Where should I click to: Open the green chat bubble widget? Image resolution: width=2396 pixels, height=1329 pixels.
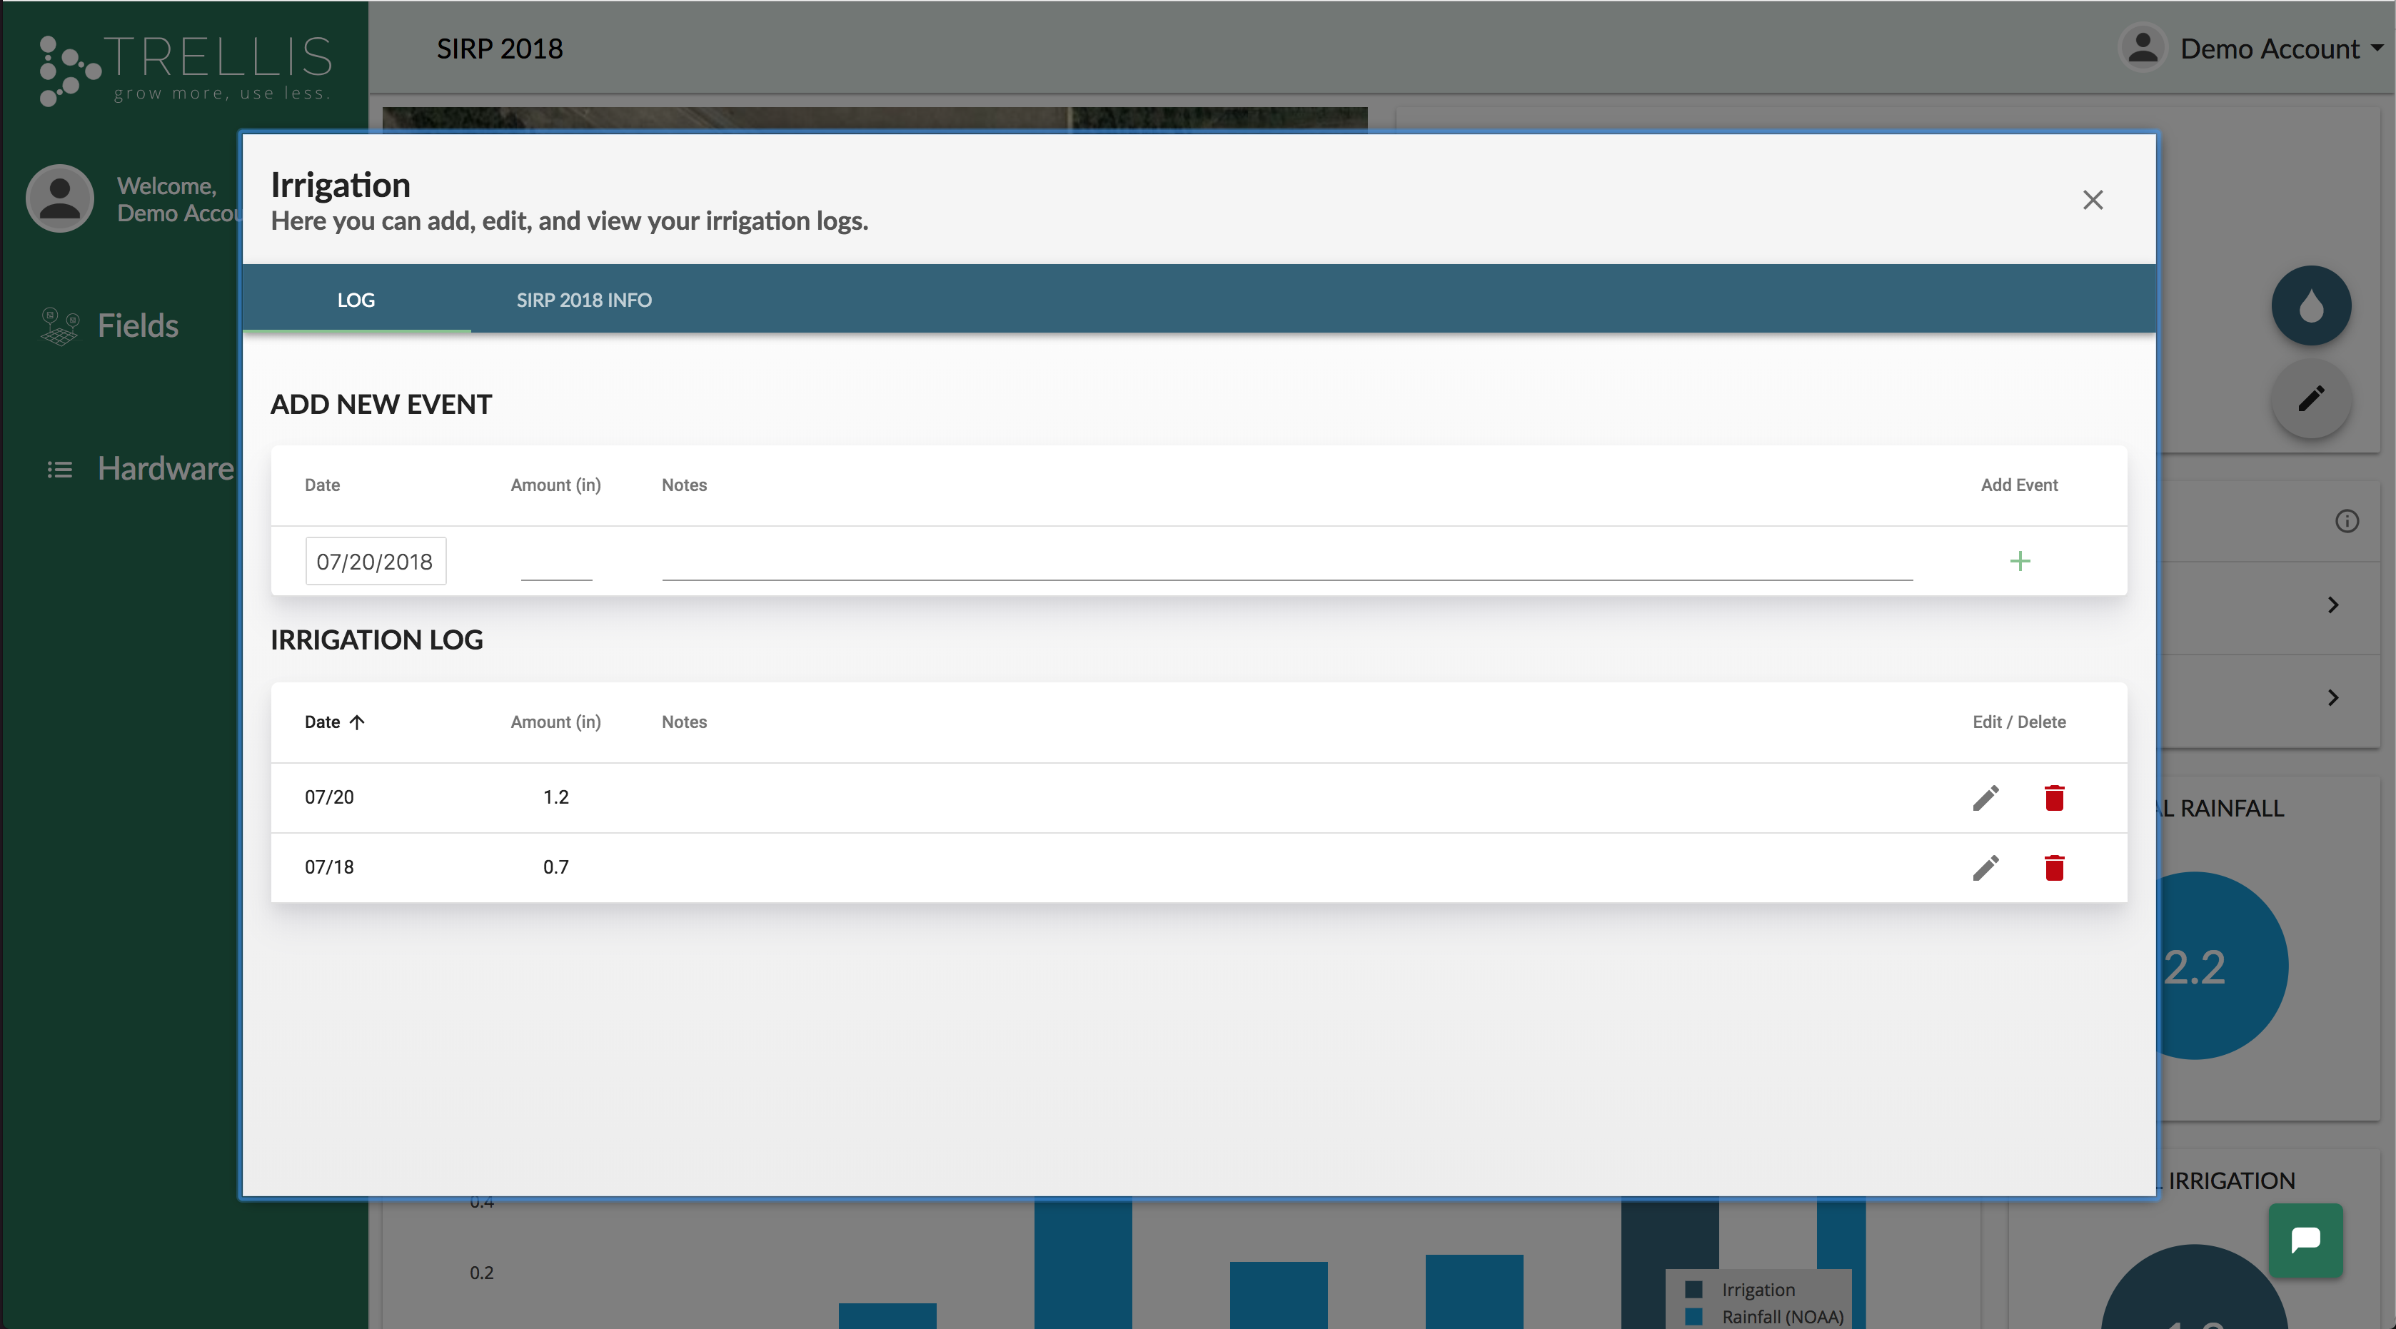pyautogui.click(x=2305, y=1240)
